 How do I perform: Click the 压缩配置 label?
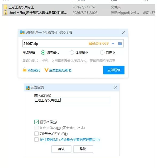(29, 53)
